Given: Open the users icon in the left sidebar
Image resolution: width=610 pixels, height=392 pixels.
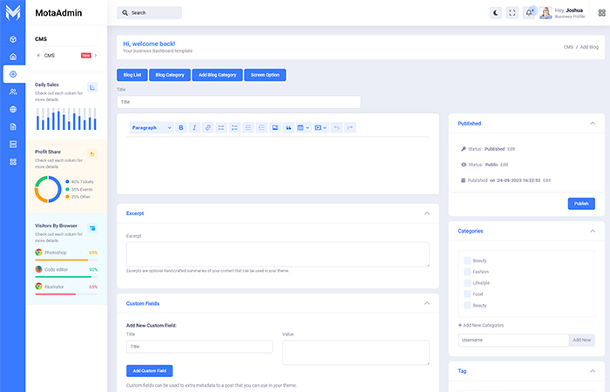Looking at the screenshot, I should pyautogui.click(x=13, y=91).
